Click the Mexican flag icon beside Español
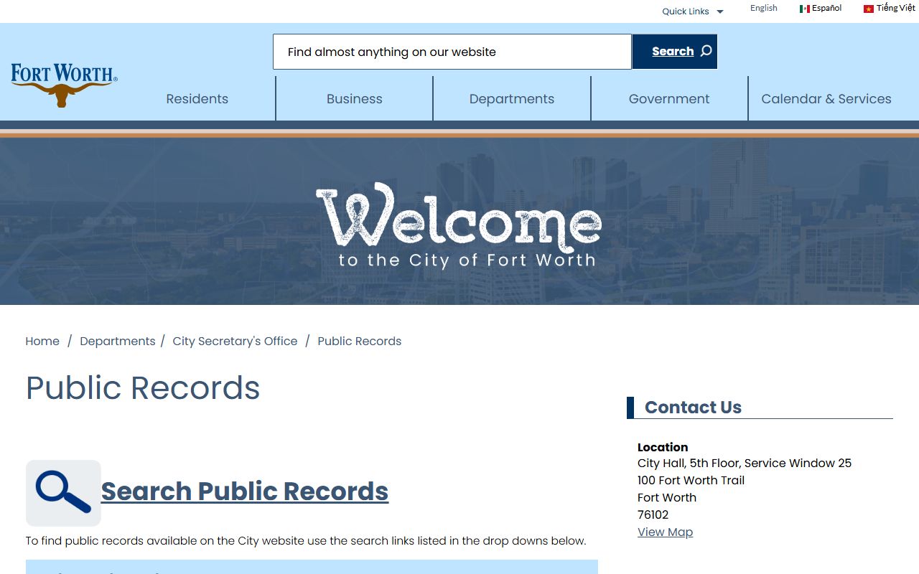919x574 pixels. pos(805,9)
